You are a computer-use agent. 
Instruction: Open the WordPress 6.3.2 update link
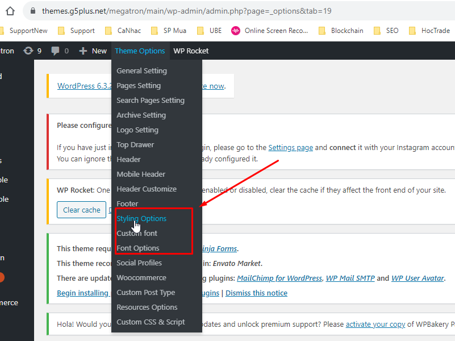tap(85, 86)
